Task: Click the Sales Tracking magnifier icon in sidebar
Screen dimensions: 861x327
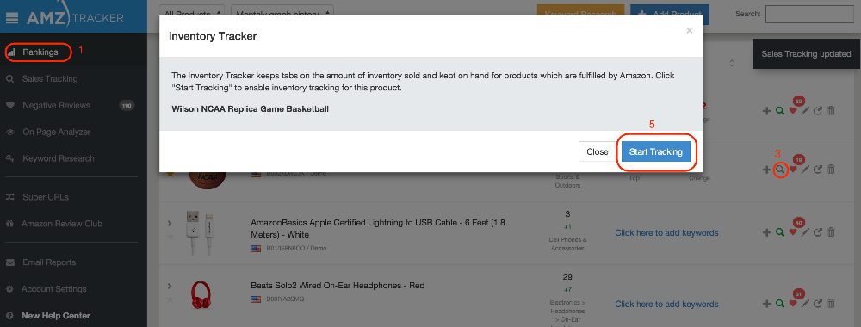Action: (9, 79)
